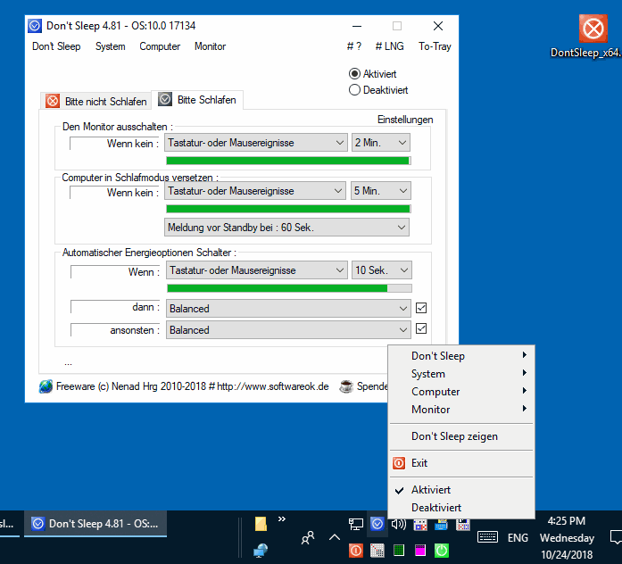Image resolution: width=622 pixels, height=564 pixels.
Task: Open the System menu in the menu bar
Action: pos(111,46)
